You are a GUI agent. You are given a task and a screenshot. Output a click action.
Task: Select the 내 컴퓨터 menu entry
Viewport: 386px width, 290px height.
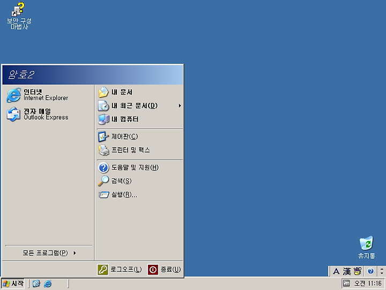140,119
